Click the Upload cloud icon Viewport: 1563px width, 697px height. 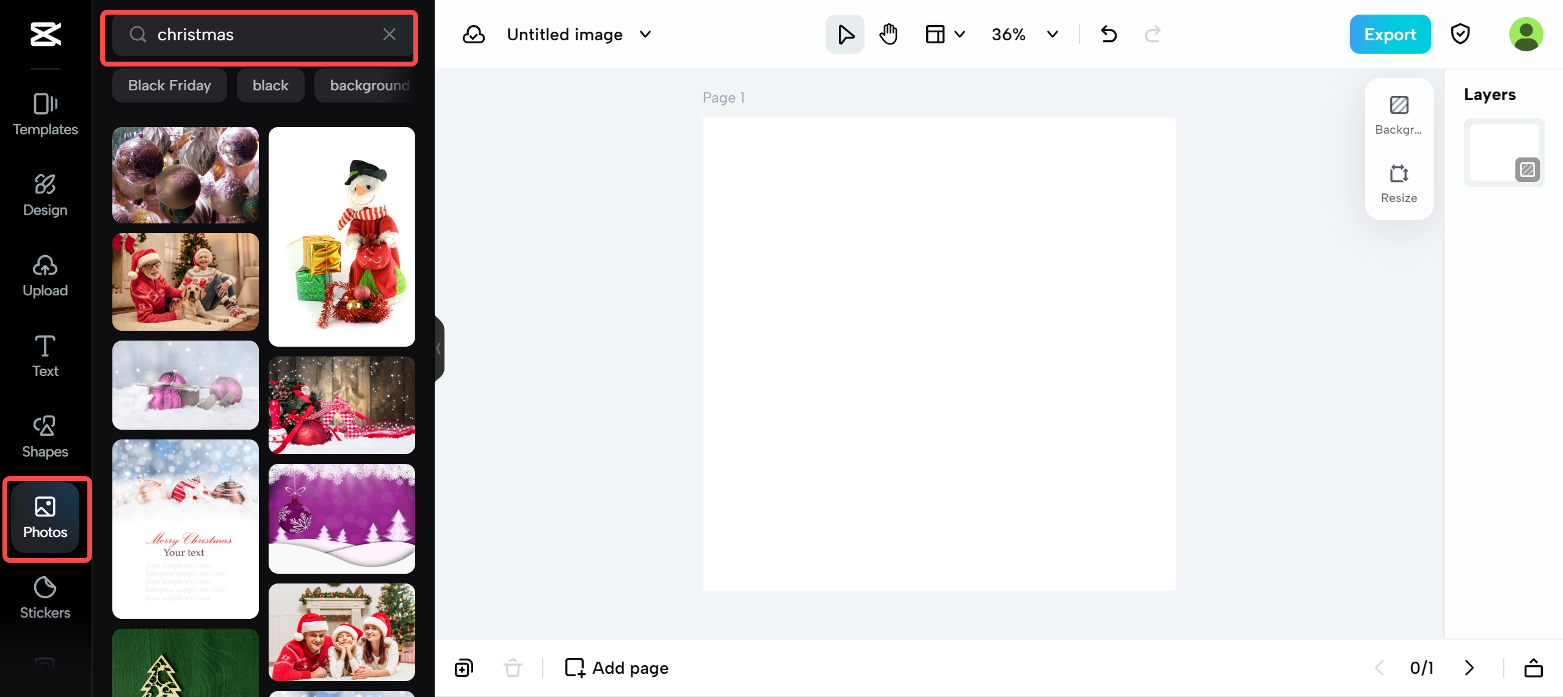45,266
